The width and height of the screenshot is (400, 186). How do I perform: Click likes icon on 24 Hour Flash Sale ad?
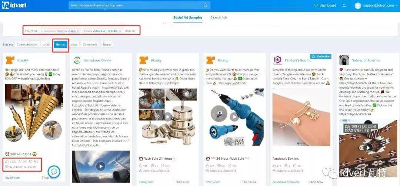(207, 166)
